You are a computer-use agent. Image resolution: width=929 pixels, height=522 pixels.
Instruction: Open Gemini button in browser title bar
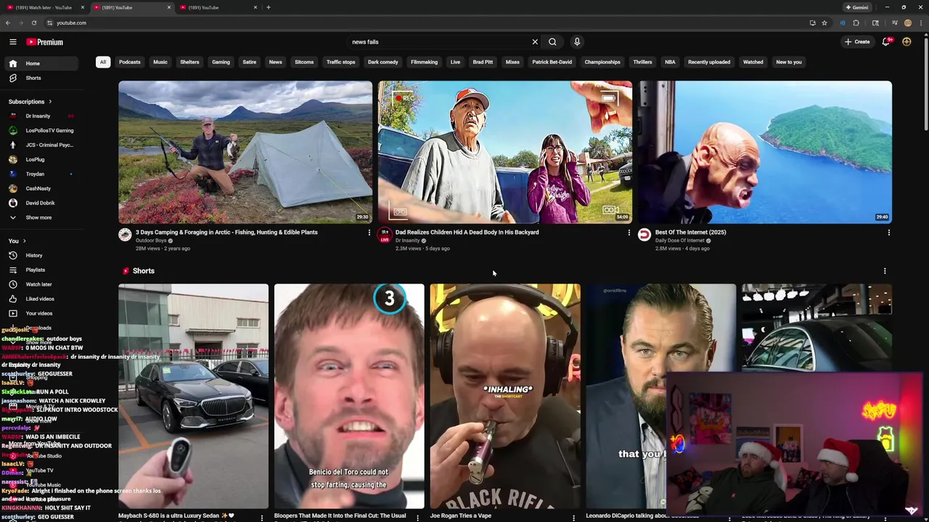857,7
